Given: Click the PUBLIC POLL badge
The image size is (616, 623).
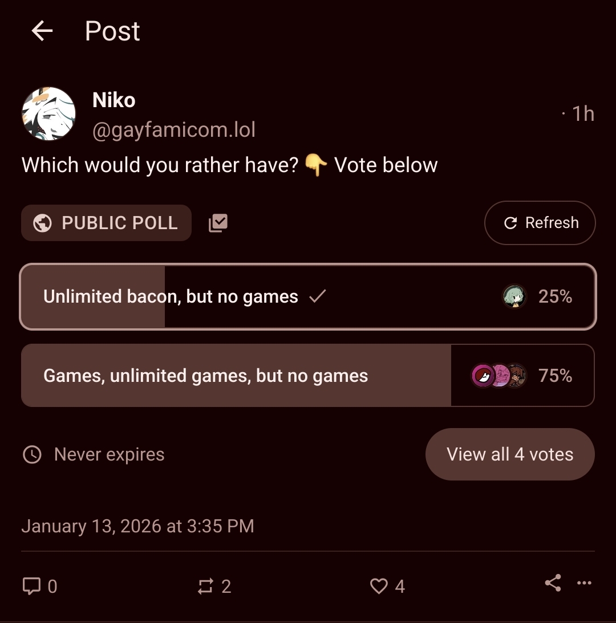Looking at the screenshot, I should (106, 223).
